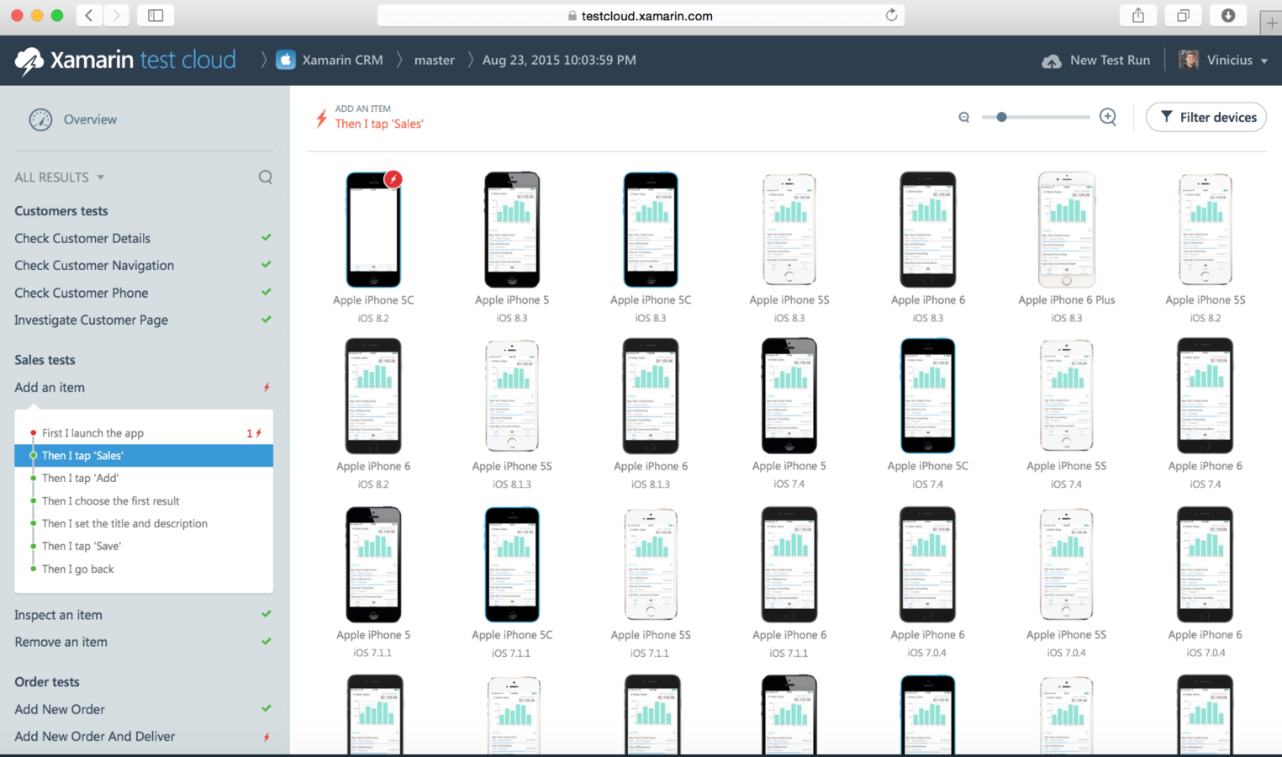Select the Aug 23, 2015 test run breadcrumb
The width and height of the screenshot is (1282, 757).
pyautogui.click(x=559, y=60)
